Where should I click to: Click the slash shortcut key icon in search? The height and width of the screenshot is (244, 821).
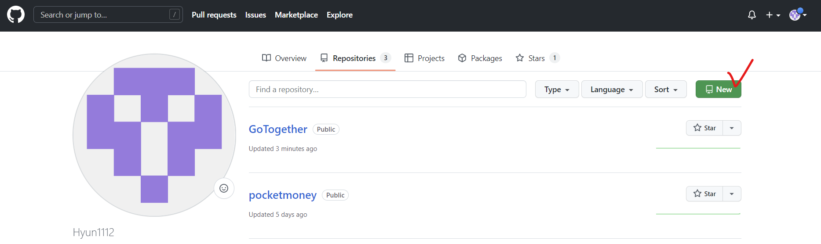tap(175, 14)
